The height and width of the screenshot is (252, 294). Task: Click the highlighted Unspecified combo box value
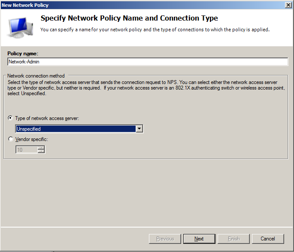pos(76,129)
